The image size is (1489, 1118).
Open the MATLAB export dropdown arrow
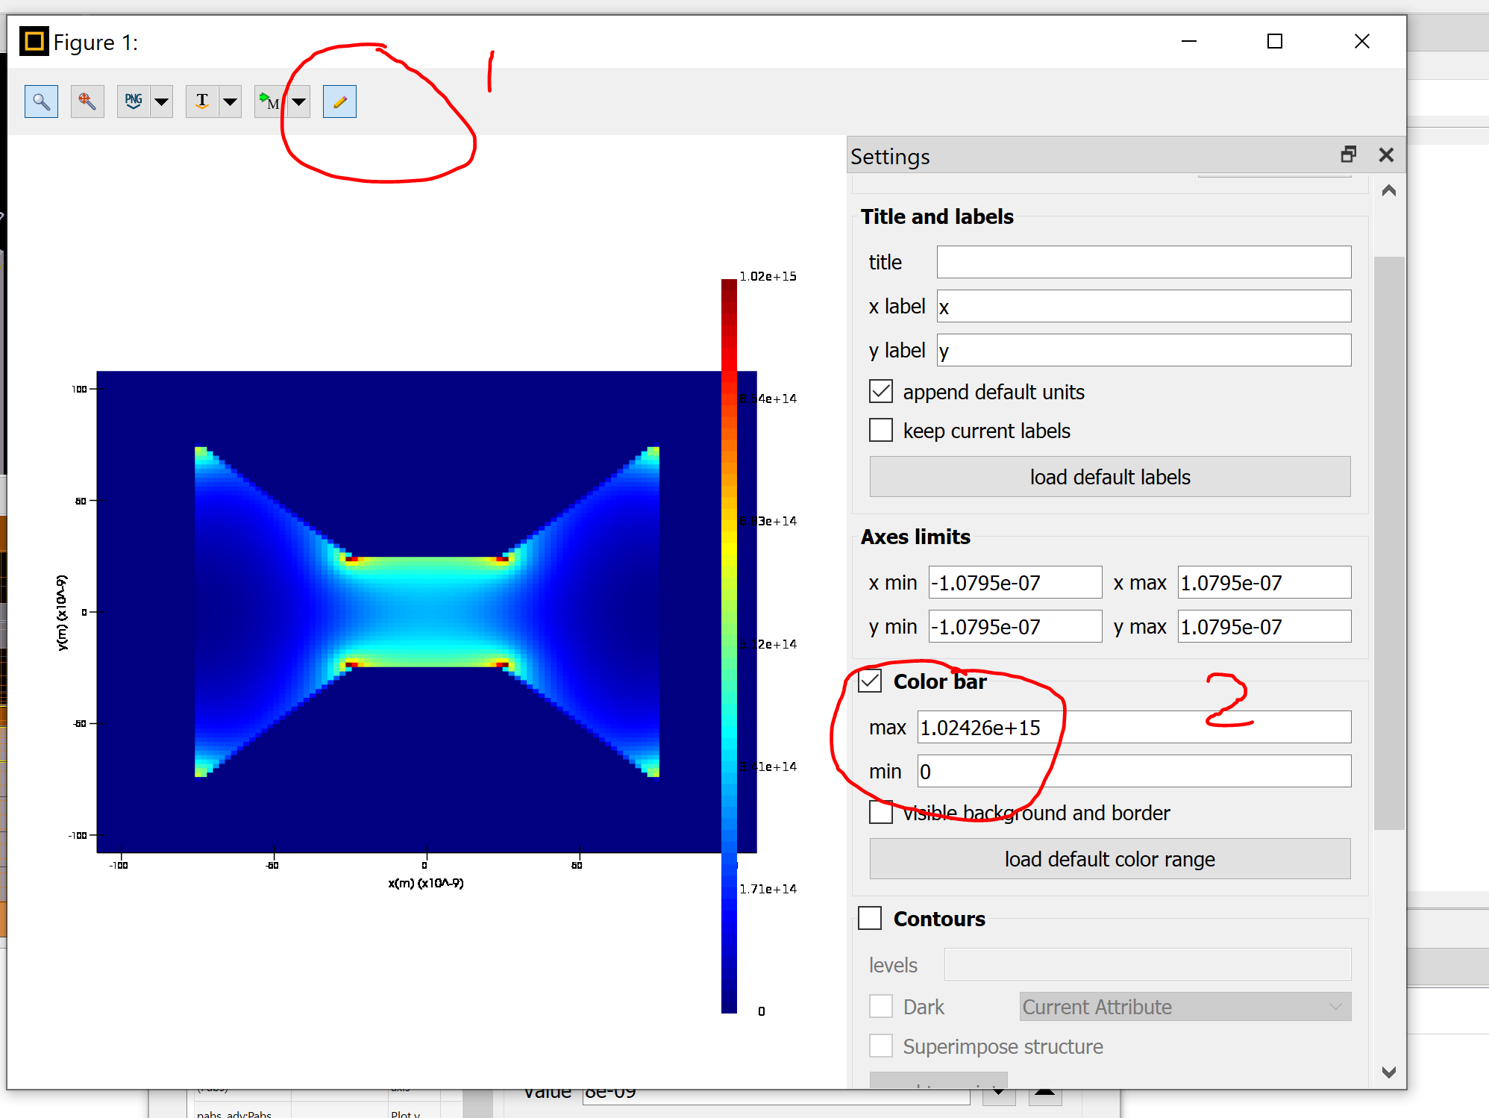(x=299, y=102)
